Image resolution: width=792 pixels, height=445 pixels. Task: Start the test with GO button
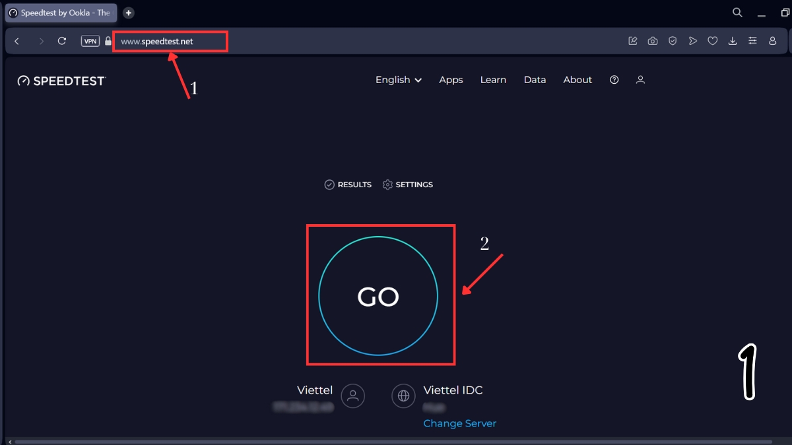(x=378, y=297)
